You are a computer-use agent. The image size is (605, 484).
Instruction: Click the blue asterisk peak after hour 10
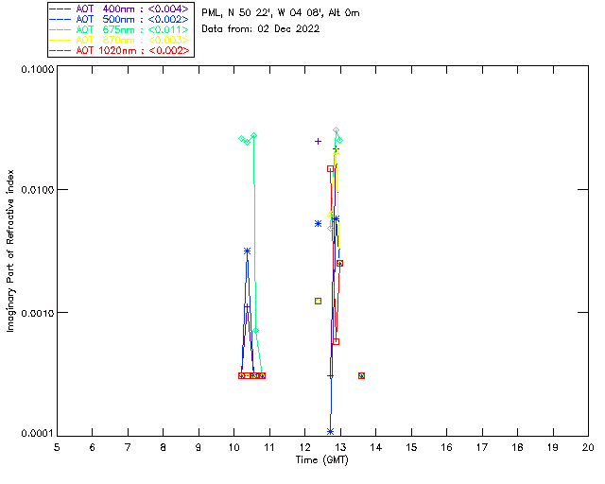[248, 251]
